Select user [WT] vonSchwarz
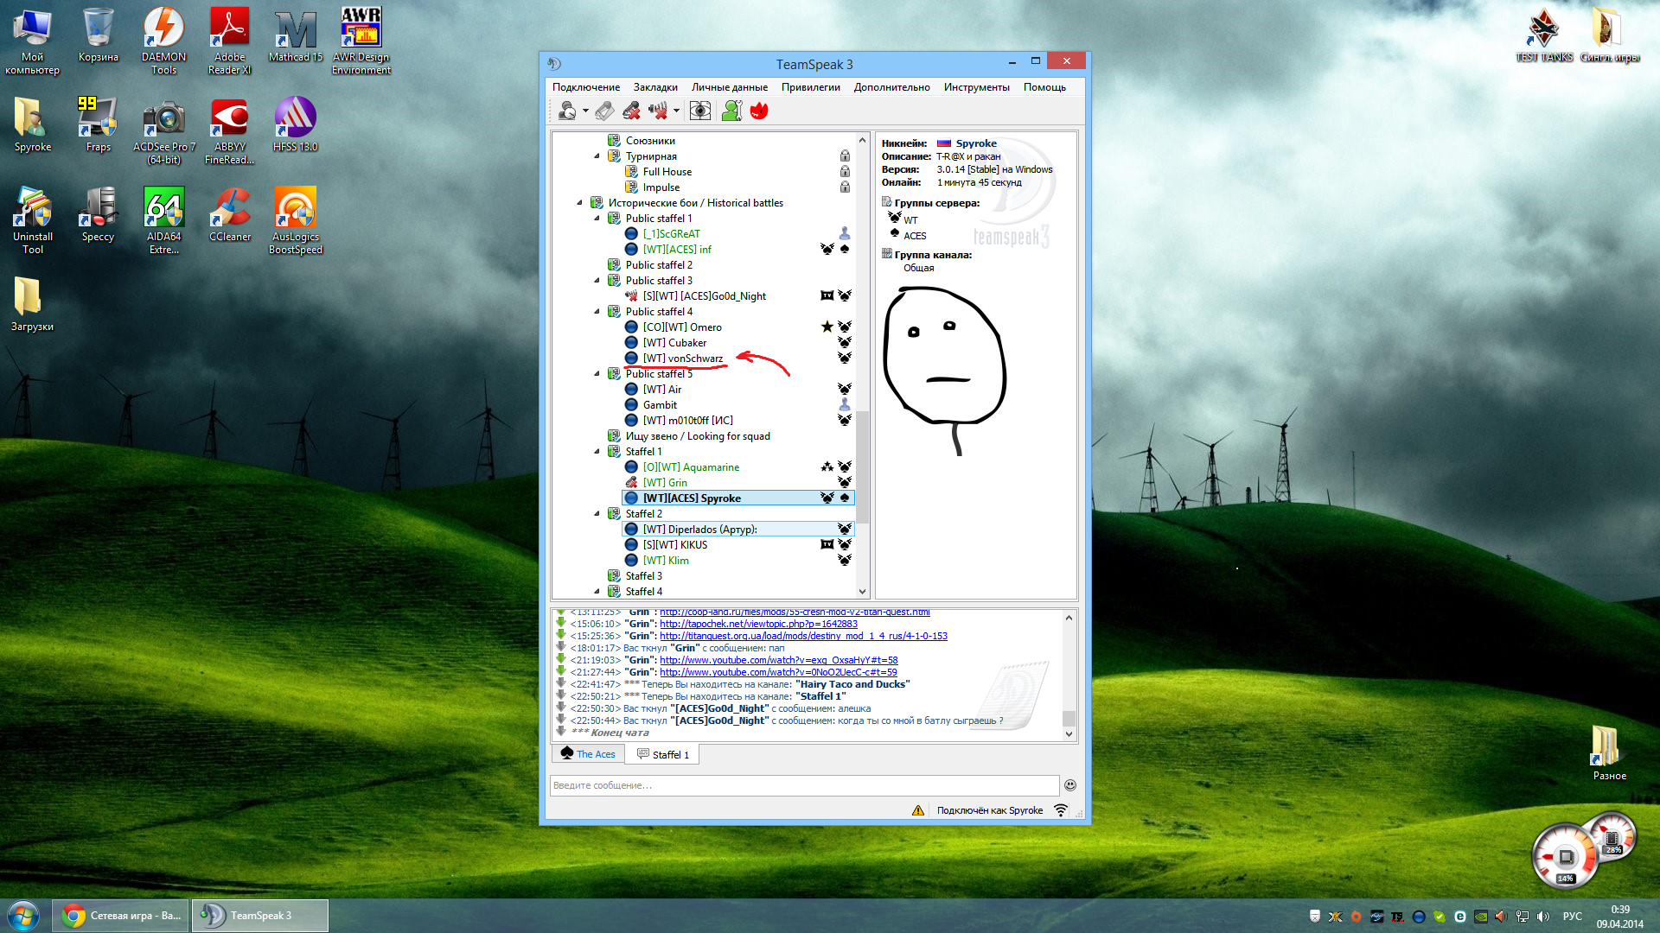This screenshot has width=1660, height=933. click(682, 359)
